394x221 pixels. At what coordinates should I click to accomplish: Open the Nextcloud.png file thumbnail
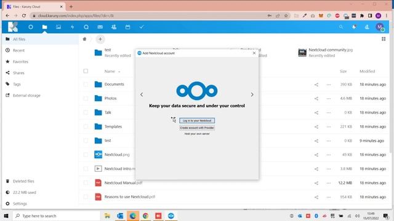coord(98,155)
